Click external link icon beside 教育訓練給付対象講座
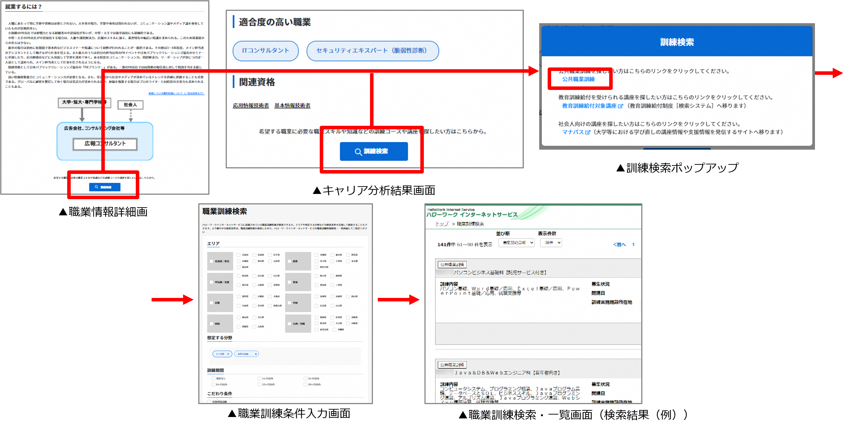Viewport: 854px width, 430px height. 620,106
